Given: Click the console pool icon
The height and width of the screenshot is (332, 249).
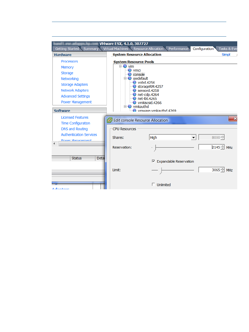Looking at the screenshot, I should [x=130, y=74].
